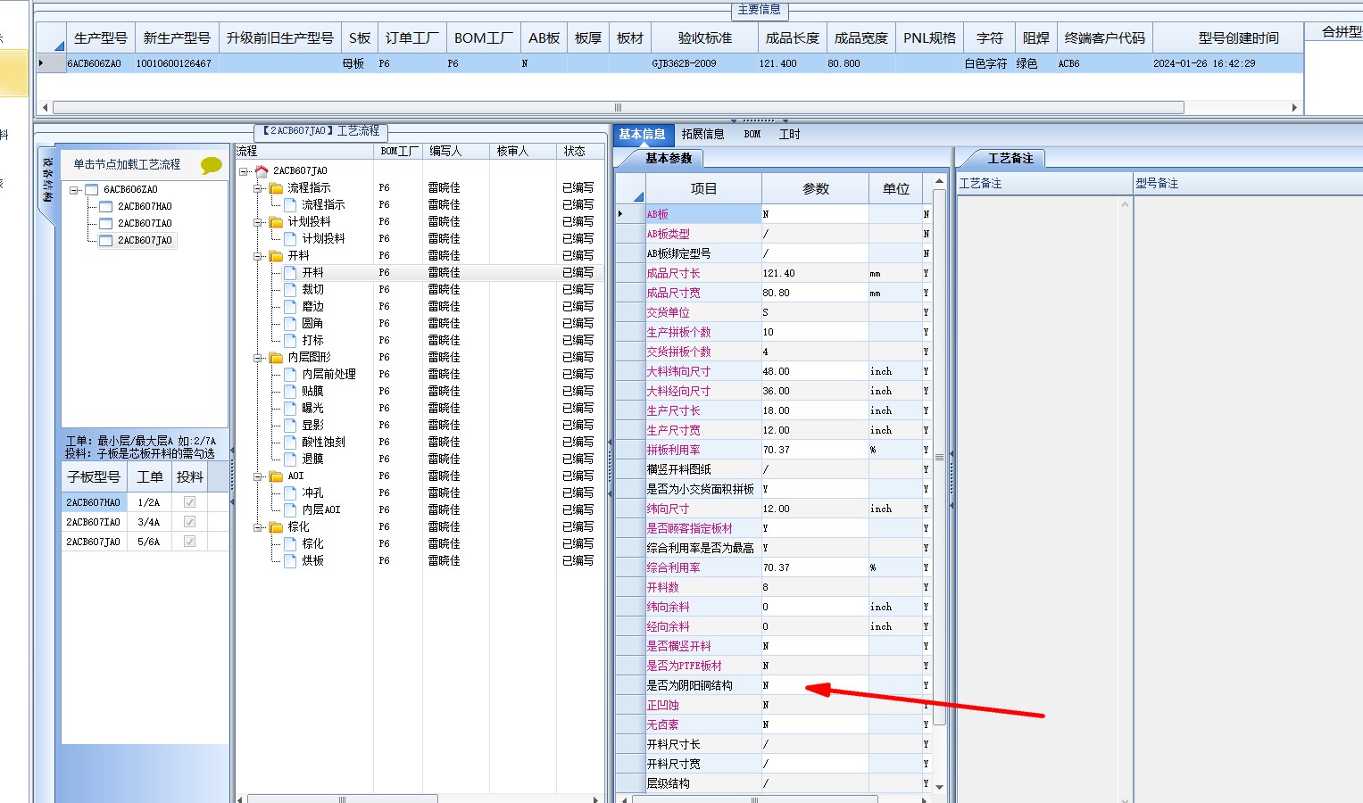Toggle 投料 checkbox for 2ACB607HA0
This screenshot has height=803, width=1363.
click(x=189, y=502)
